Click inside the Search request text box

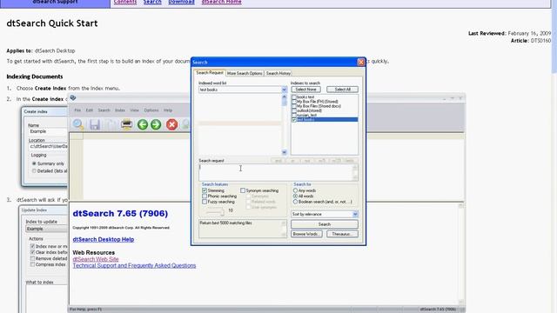(x=276, y=172)
